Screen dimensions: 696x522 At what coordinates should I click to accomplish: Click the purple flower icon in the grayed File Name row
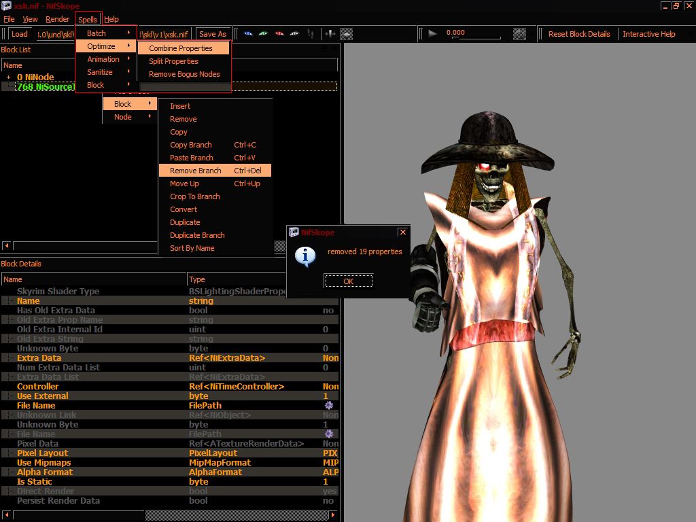(x=329, y=434)
